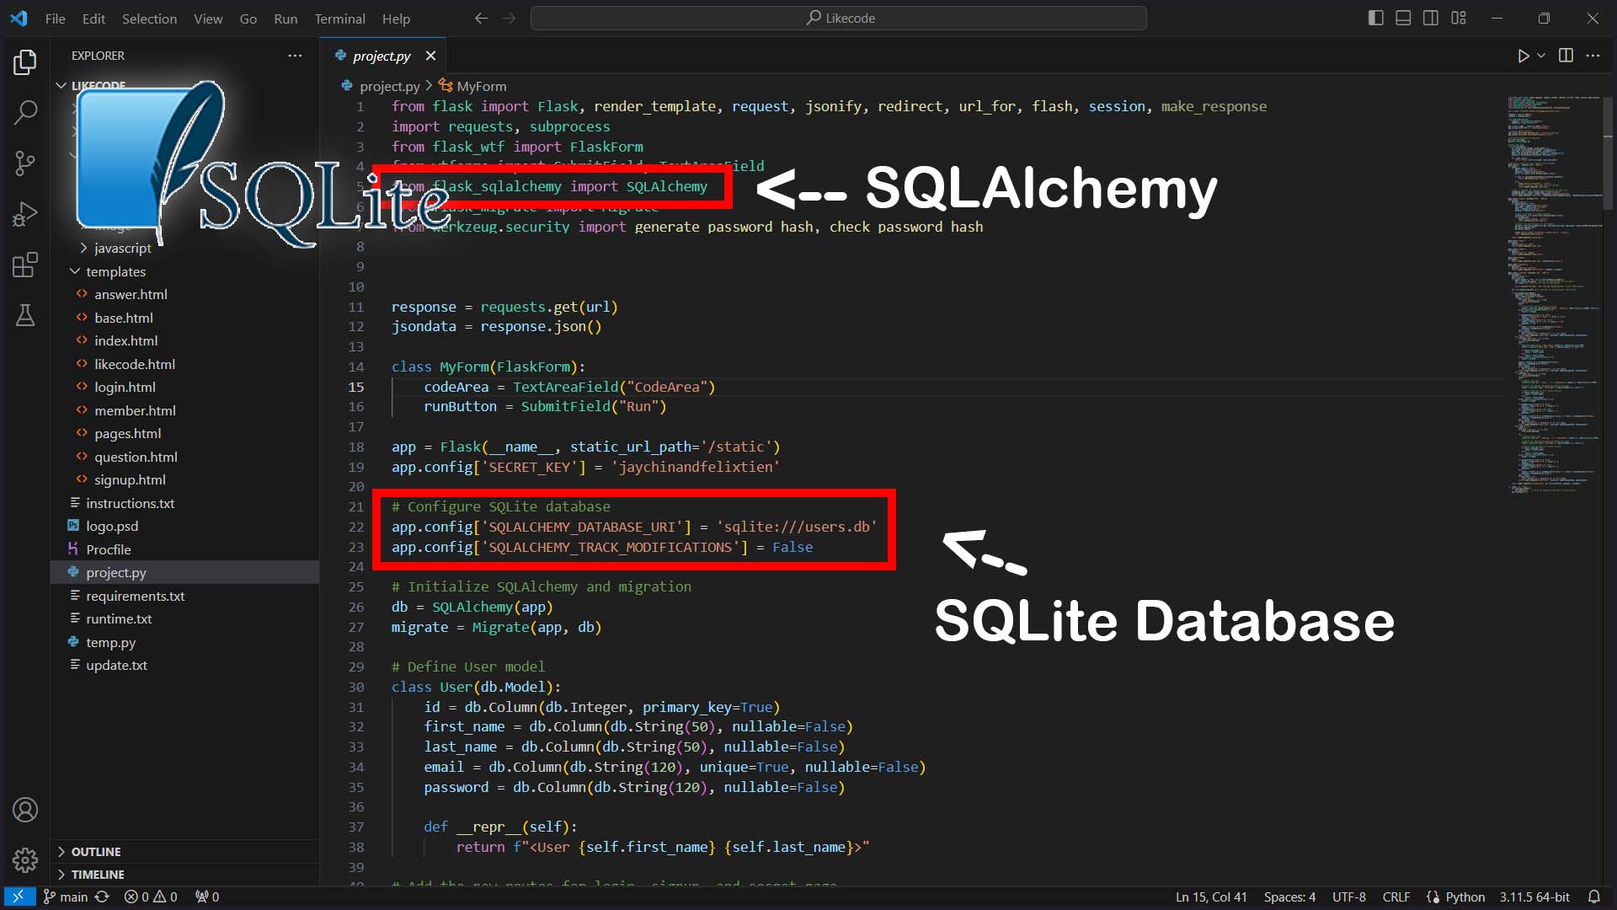Toggle the bottom Panel layout
The image size is (1617, 910).
tap(1403, 18)
